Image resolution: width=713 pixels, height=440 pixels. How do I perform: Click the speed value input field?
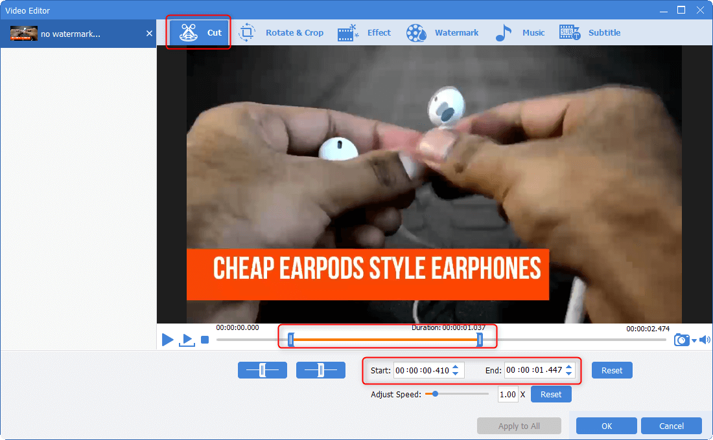[508, 394]
